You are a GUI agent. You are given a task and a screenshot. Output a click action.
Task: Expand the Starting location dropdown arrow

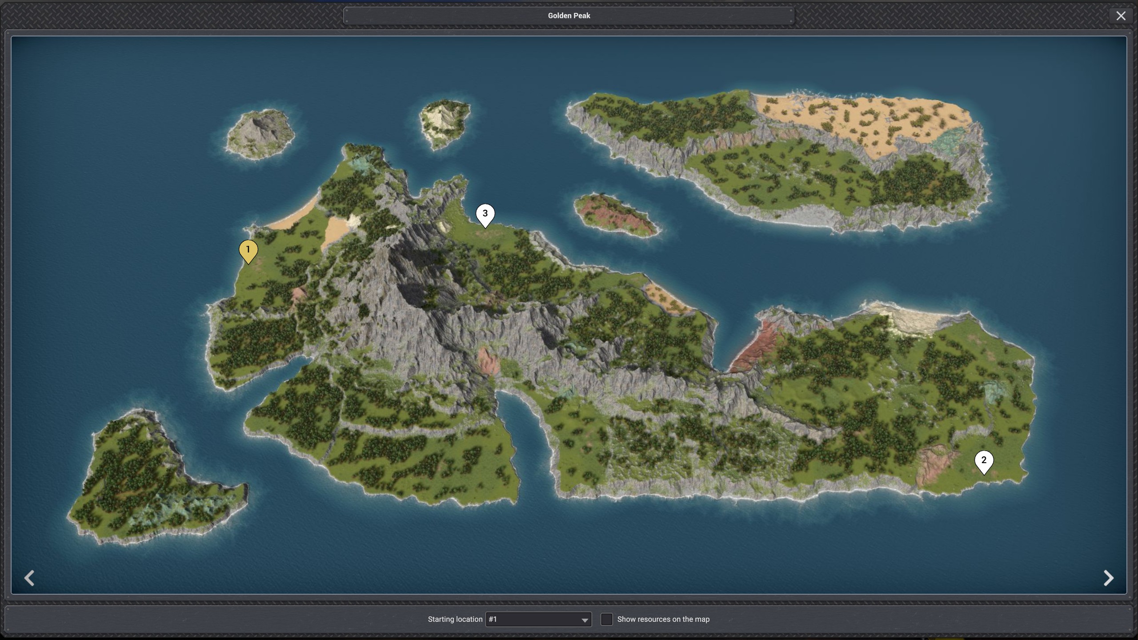click(x=585, y=620)
